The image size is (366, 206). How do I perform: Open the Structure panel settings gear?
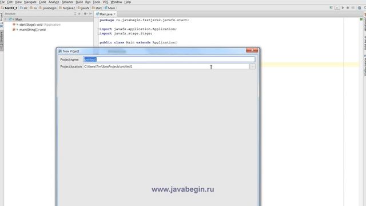click(x=85, y=14)
